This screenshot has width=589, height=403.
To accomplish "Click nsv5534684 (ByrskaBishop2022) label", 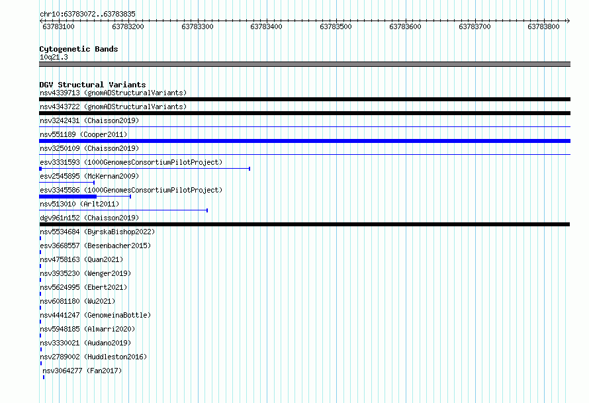I will point(97,232).
